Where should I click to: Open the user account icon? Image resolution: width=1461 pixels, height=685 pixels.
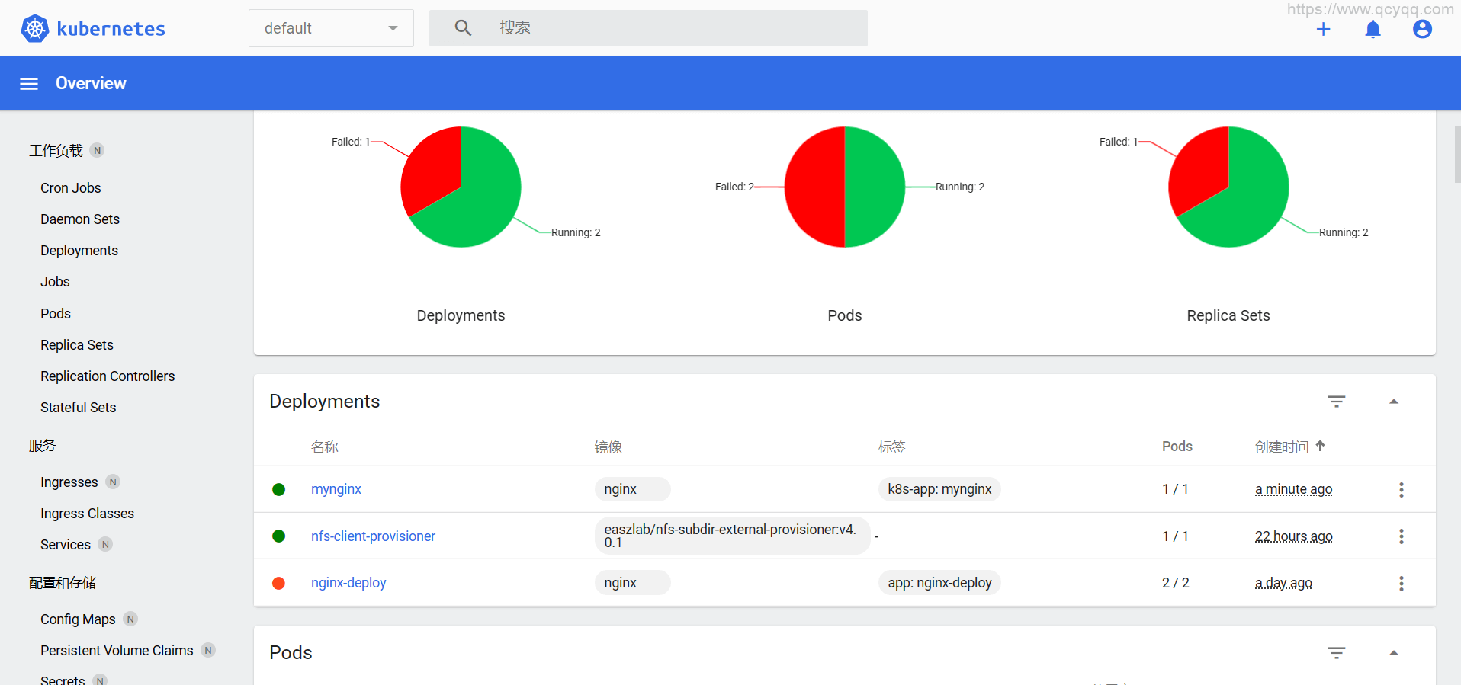click(x=1421, y=29)
